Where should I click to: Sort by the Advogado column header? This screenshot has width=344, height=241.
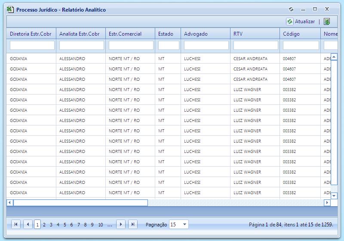click(x=196, y=34)
